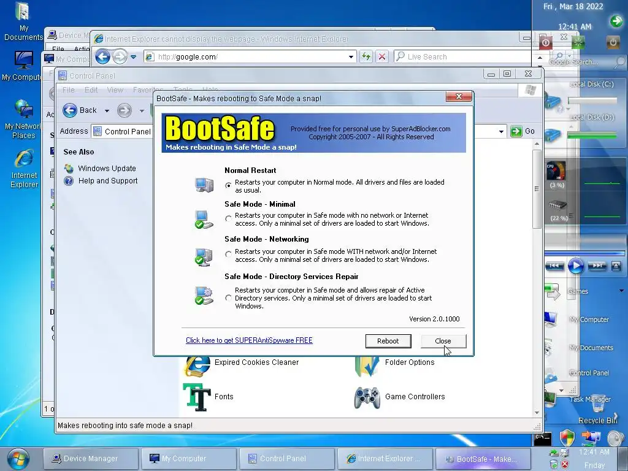This screenshot has height=471, width=628.
Task: Click Go button next to address bar
Action: click(523, 131)
